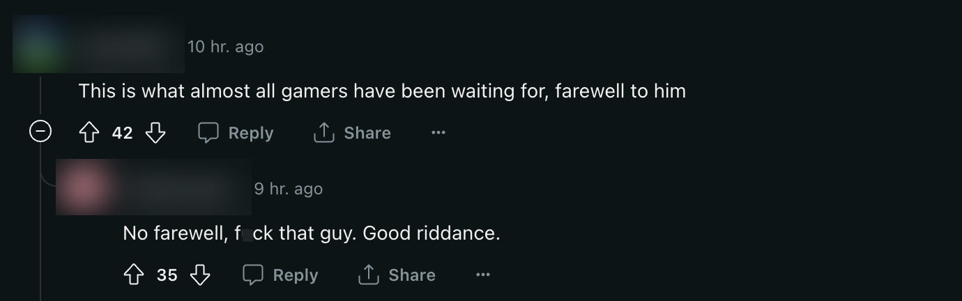Screen dimensions: 962x301
Task: Share the "farewell to him" comment
Action: (352, 132)
